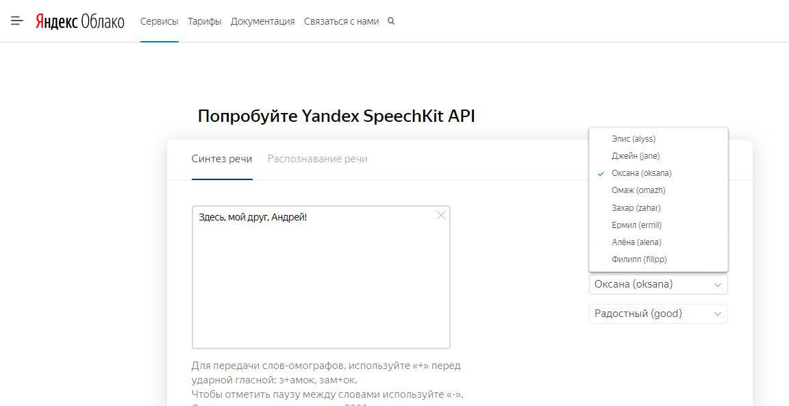Click Связаться с нами
This screenshot has width=789, height=406.
(x=341, y=22)
